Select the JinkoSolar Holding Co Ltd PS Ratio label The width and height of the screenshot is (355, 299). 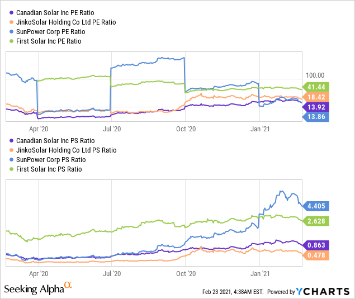point(67,150)
